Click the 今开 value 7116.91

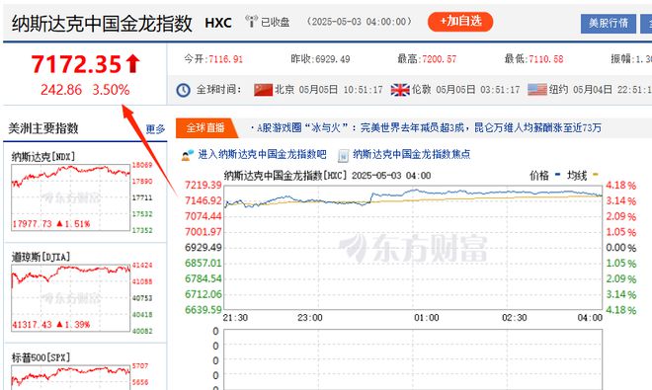(225, 59)
